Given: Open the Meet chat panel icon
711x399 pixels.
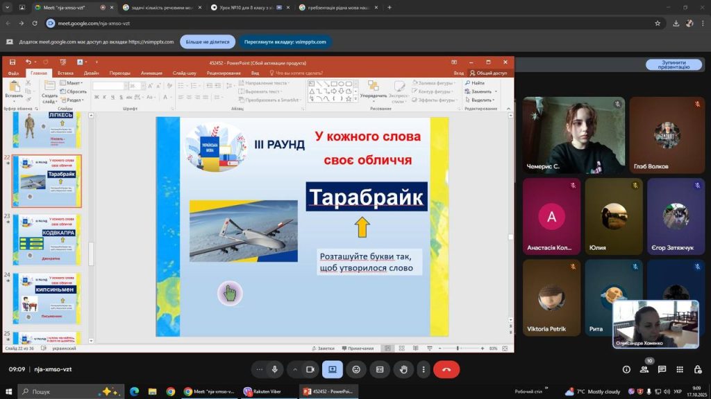Looking at the screenshot, I should pyautogui.click(x=662, y=370).
